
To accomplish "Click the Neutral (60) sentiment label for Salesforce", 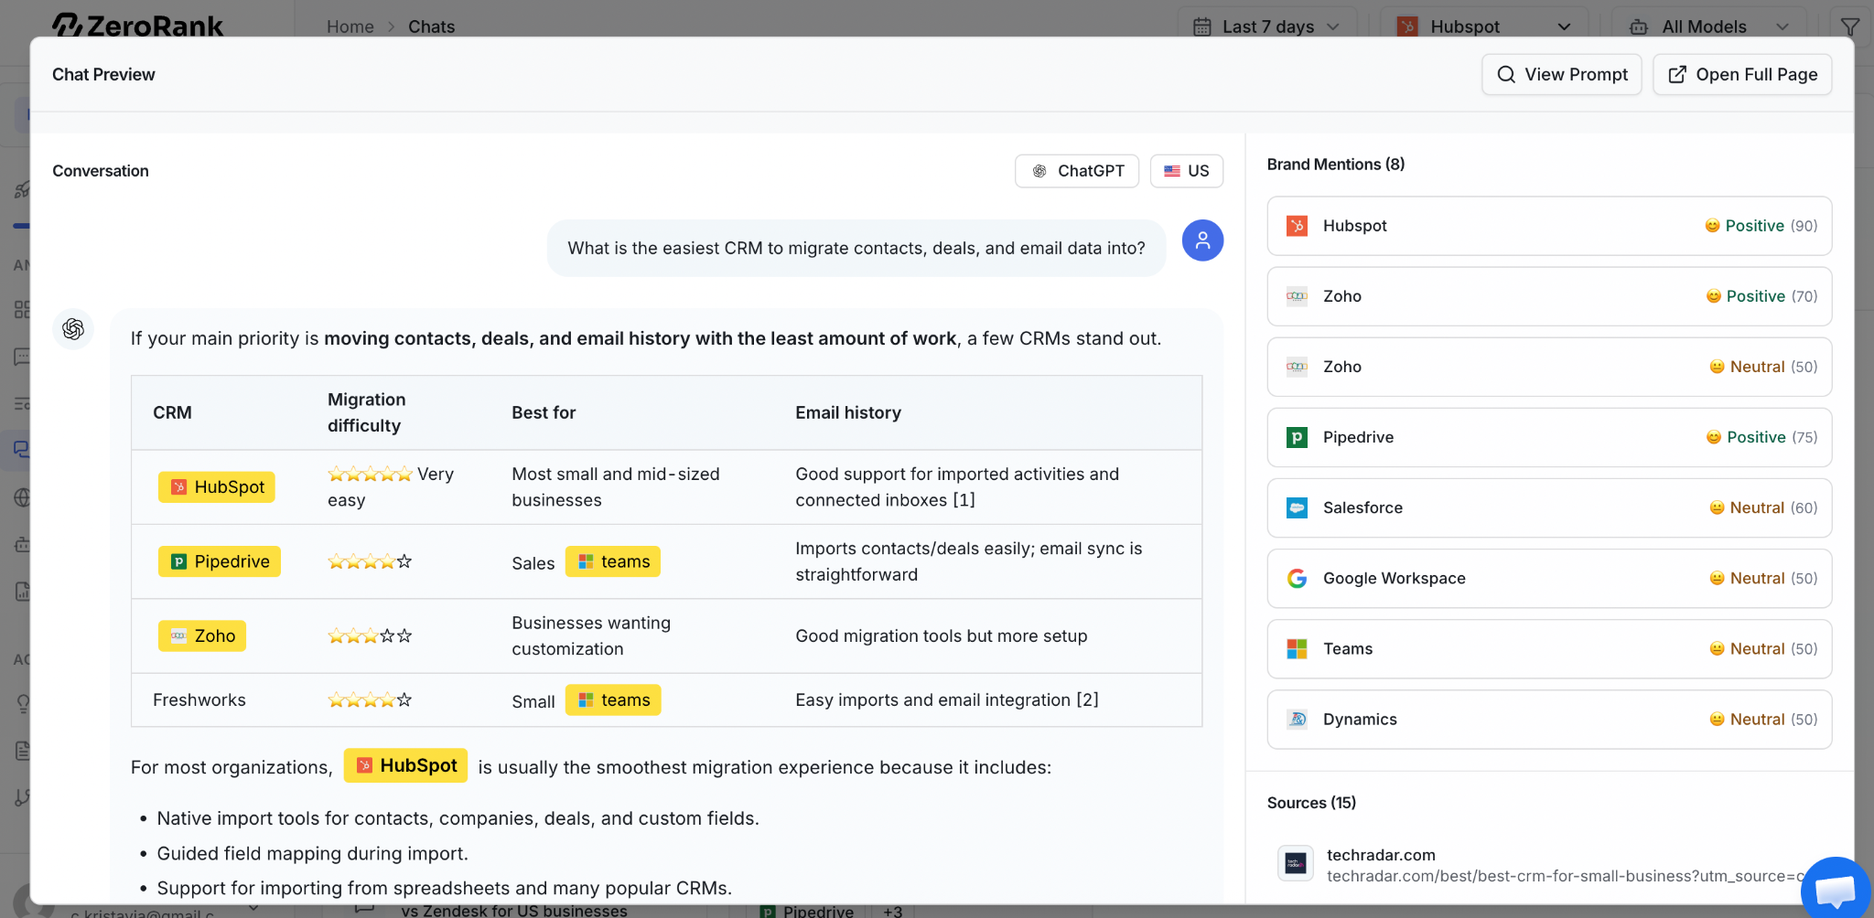I will pos(1763,507).
